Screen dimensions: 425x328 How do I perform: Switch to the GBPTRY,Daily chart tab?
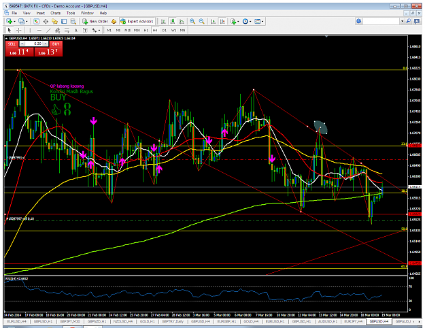(173, 321)
